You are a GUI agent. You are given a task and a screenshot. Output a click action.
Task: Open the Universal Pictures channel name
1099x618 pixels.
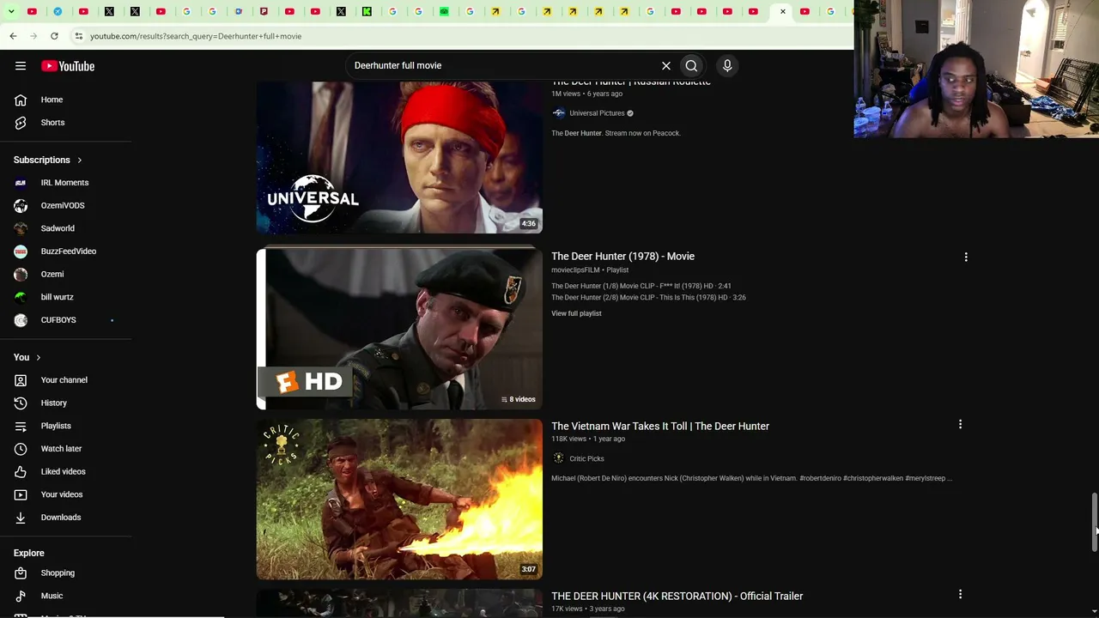pos(597,113)
